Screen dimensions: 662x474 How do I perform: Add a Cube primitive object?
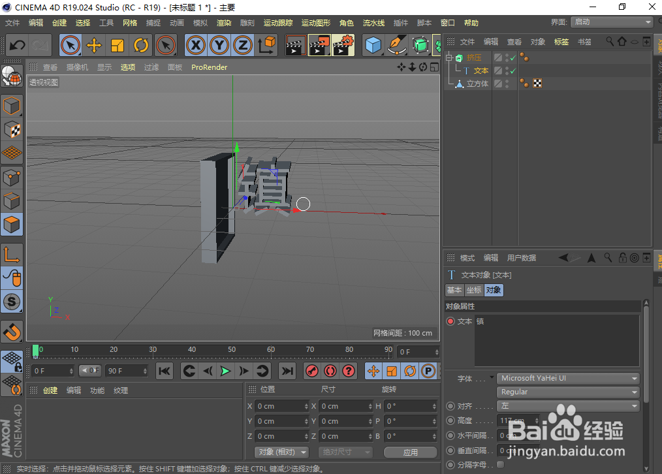coord(373,45)
